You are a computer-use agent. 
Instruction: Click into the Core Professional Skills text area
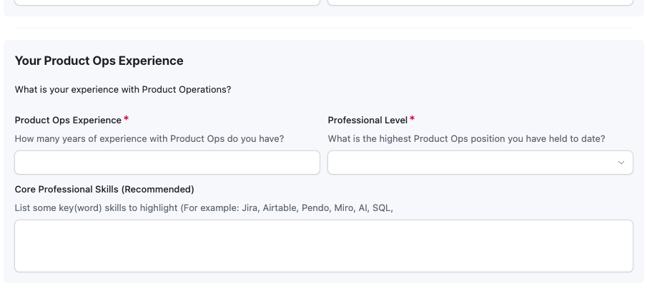(323, 245)
